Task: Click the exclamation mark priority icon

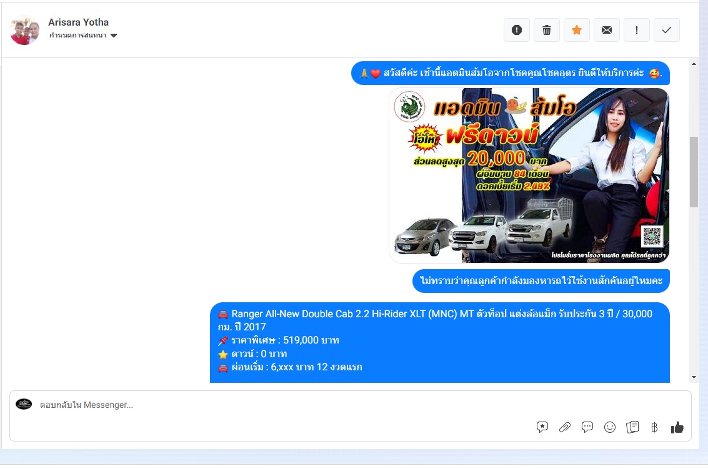Action: pos(637,30)
